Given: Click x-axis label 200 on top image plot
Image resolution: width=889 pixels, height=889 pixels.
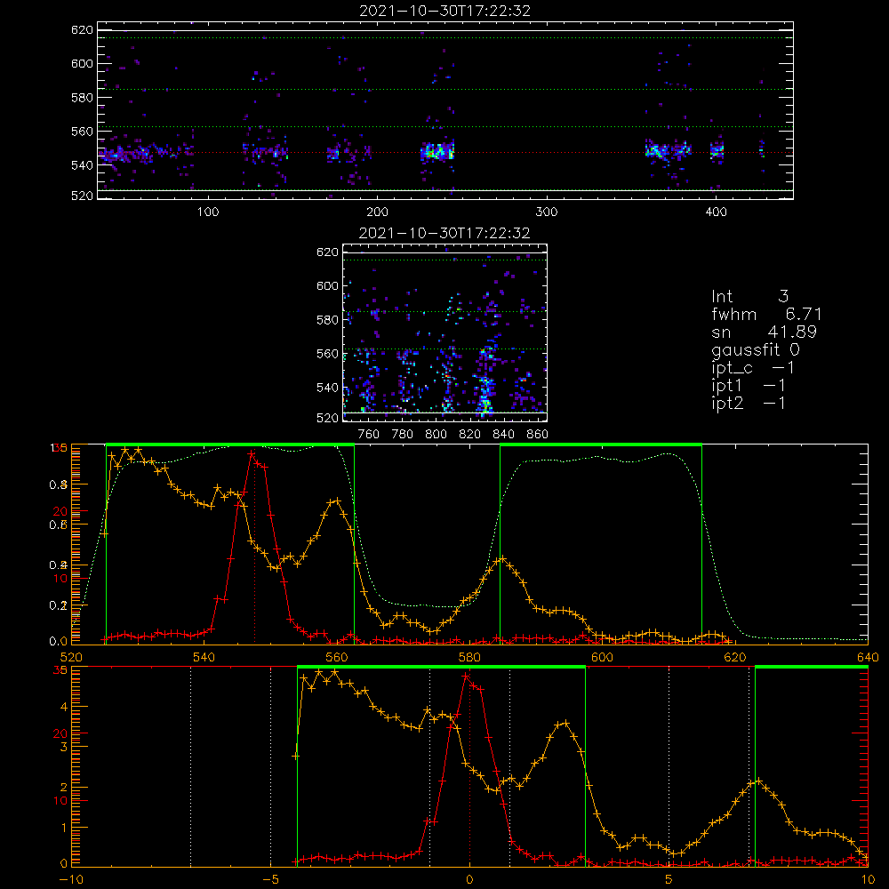Looking at the screenshot, I should (377, 212).
